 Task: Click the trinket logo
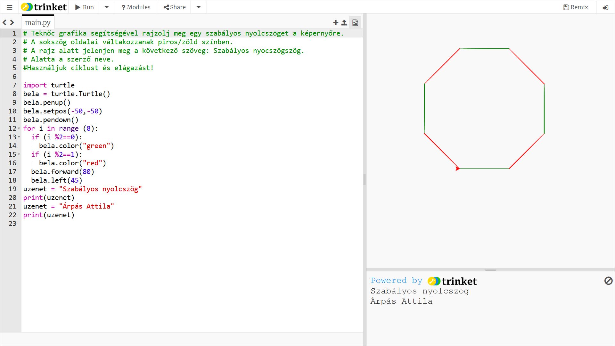(x=44, y=7)
